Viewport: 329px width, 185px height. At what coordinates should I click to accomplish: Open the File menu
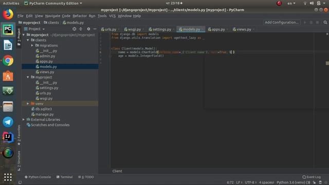pyautogui.click(x=21, y=16)
